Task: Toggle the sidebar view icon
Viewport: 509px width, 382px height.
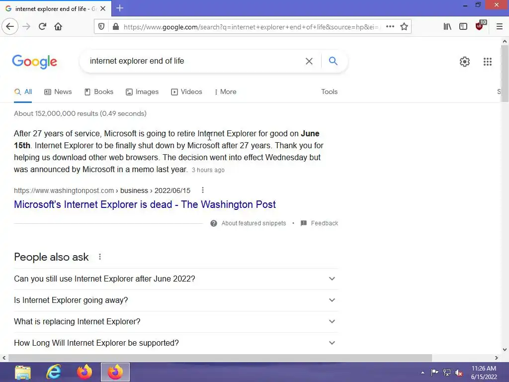Action: click(x=463, y=27)
